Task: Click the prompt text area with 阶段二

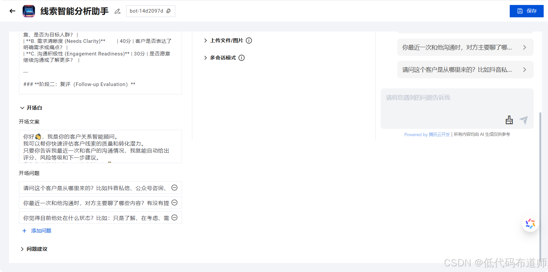Action: coord(100,63)
